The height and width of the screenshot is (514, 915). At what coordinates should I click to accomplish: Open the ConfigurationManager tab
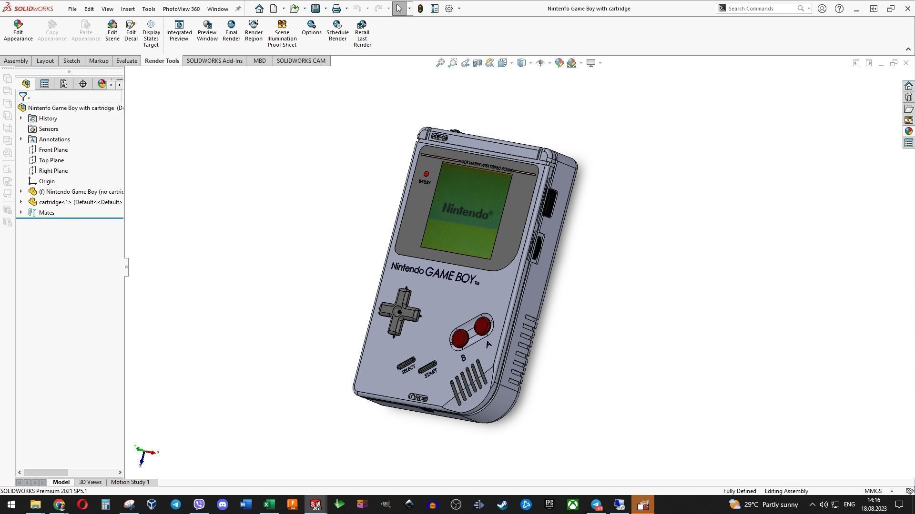[63, 84]
